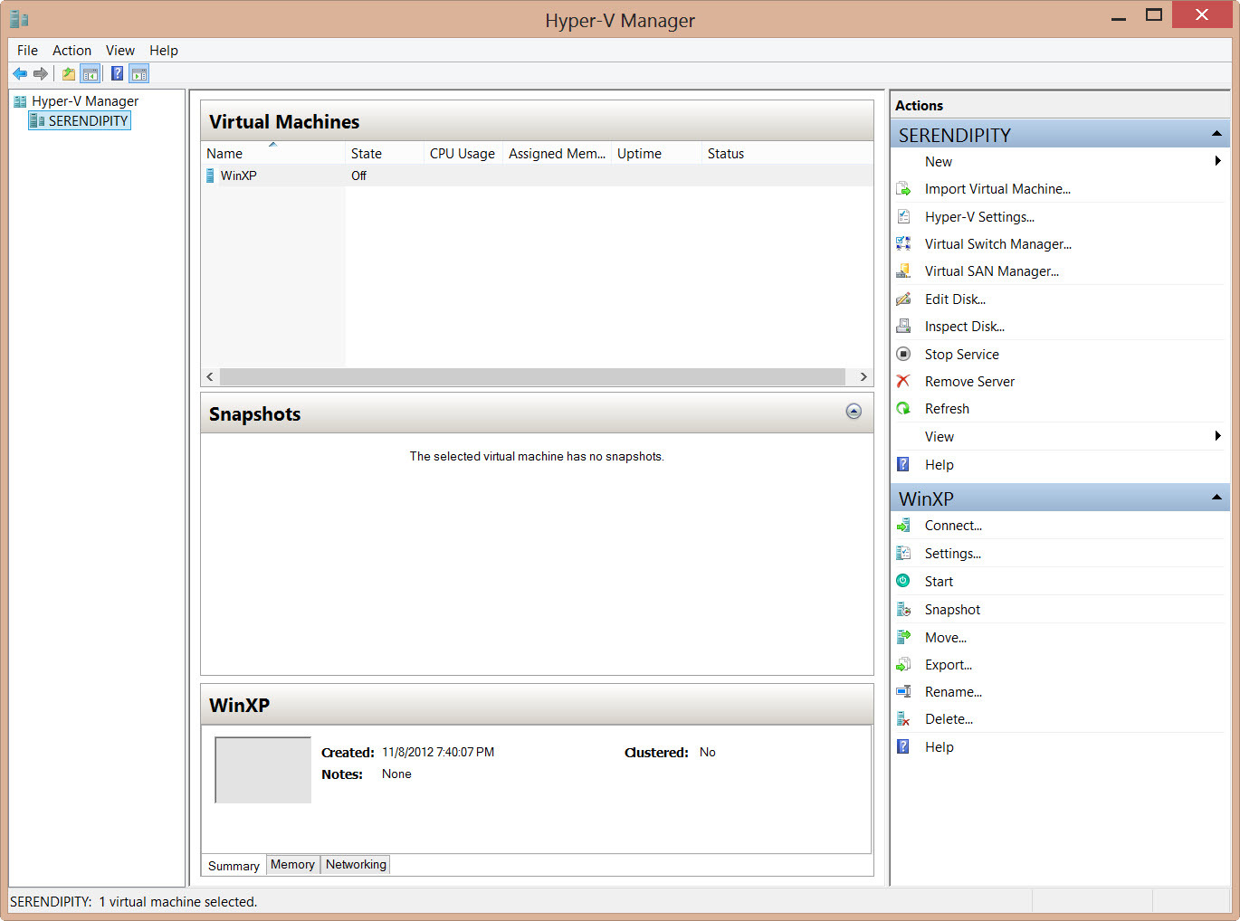Click the Stop Service icon
The width and height of the screenshot is (1240, 921).
point(903,355)
